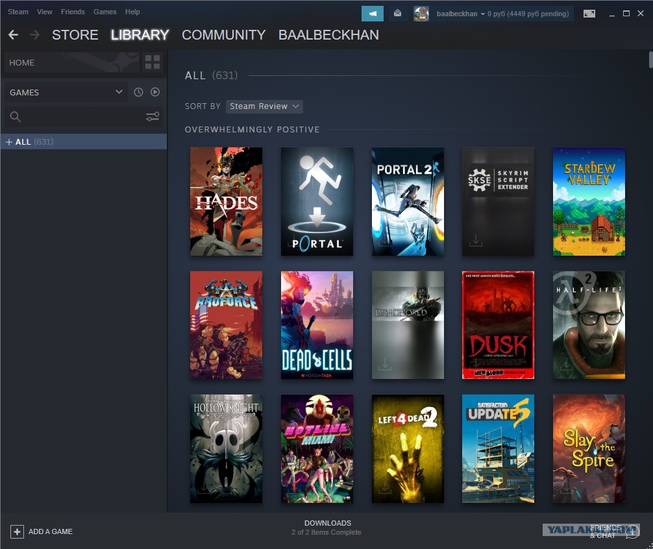The image size is (653, 549).
Task: Click the library vertical scrollbar
Action: (x=650, y=60)
